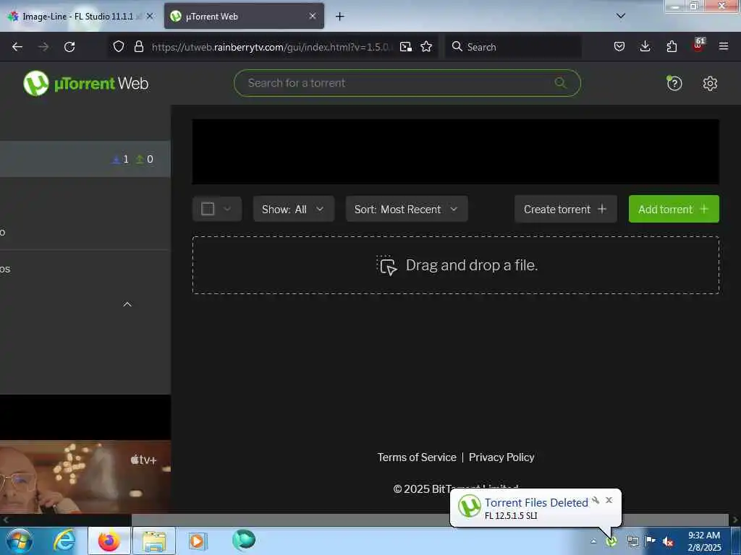This screenshot has height=555, width=741.
Task: Reload the page with the refresh icon
Action: point(69,47)
